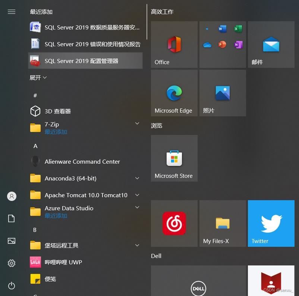The image size is (299, 296).
Task: Click the Anaconda3 (64-bit) folder icon
Action: (35, 178)
